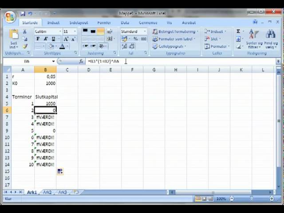Copy the selected cell
The height and width of the screenshot is (213, 284).
[25, 39]
